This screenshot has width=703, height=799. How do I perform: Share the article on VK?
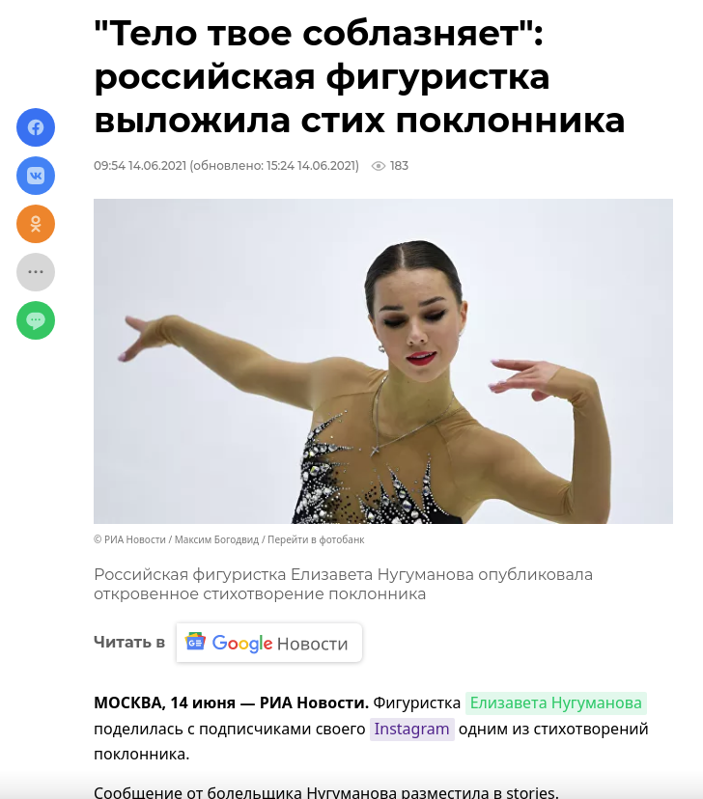point(36,176)
